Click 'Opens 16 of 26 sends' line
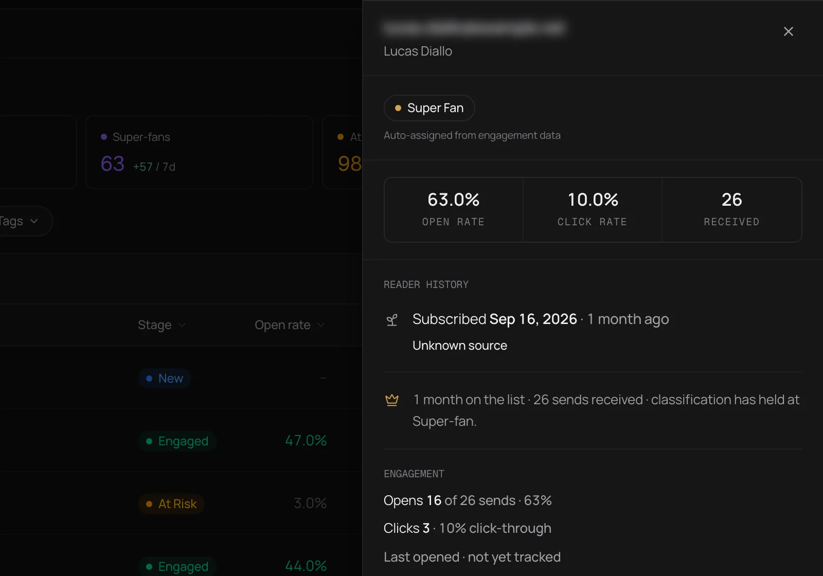This screenshot has width=823, height=576. click(x=468, y=500)
